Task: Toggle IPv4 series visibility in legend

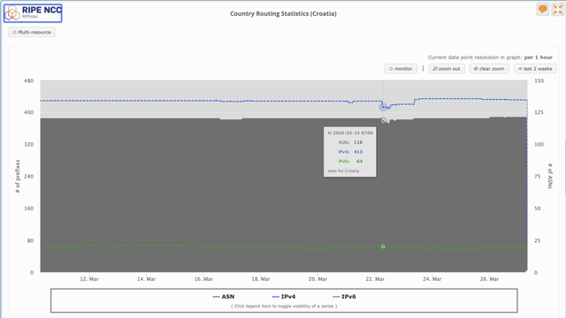Action: click(x=284, y=297)
